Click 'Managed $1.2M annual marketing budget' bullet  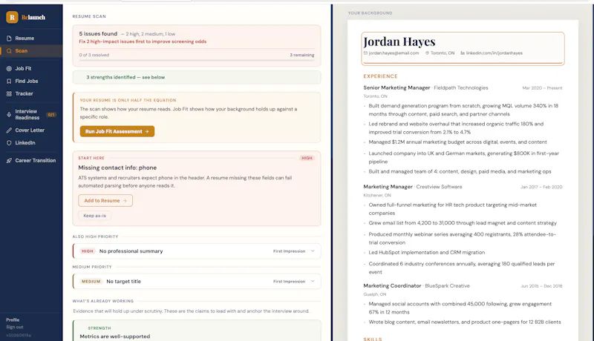(457, 142)
